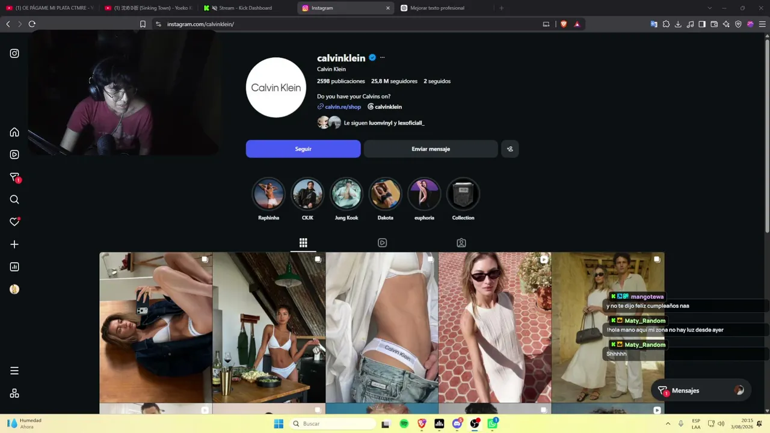Viewport: 770px width, 433px height.
Task: Expand the browser tab search chevron
Action: 709,8
